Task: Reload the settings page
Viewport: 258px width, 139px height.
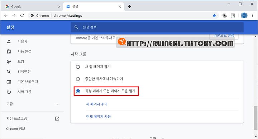Action: 22,16
